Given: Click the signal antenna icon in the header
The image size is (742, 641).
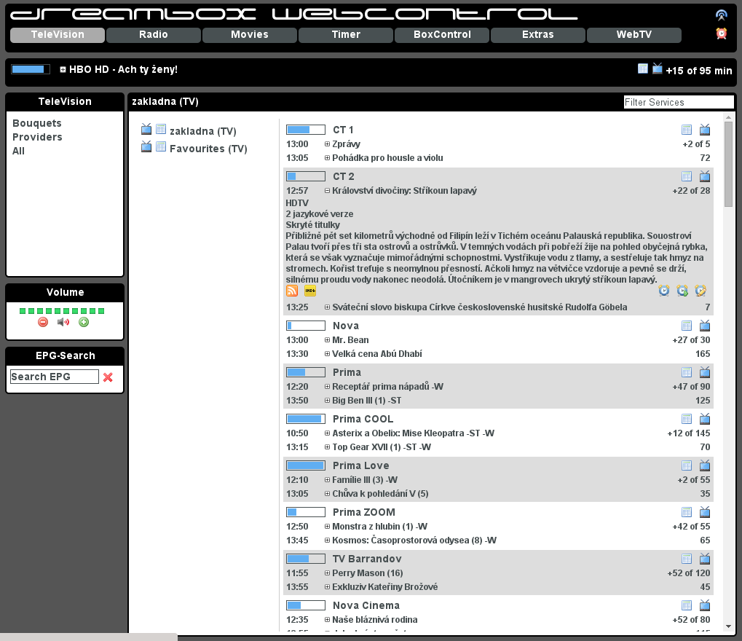Looking at the screenshot, I should pos(721,15).
